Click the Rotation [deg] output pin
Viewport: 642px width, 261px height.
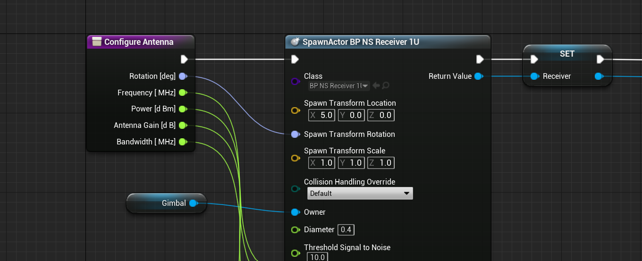pyautogui.click(x=183, y=76)
